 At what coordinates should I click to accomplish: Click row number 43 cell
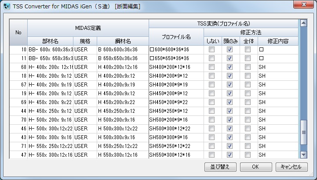18,137
